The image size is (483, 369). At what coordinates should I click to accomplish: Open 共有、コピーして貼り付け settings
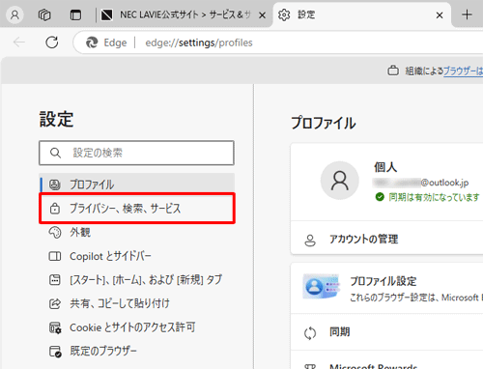tap(136, 303)
